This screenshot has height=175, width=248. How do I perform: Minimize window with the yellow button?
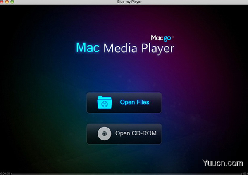tap(7, 2)
